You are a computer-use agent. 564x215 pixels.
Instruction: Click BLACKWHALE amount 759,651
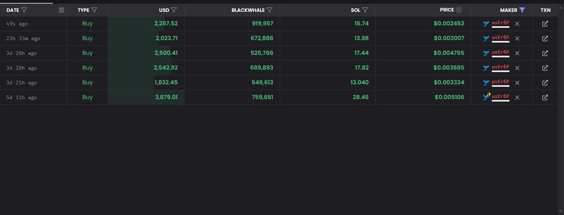[263, 98]
